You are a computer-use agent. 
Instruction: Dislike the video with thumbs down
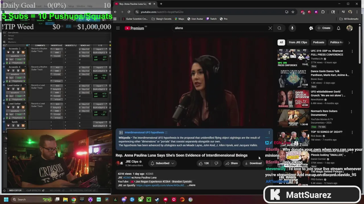pyautogui.click(x=216, y=163)
